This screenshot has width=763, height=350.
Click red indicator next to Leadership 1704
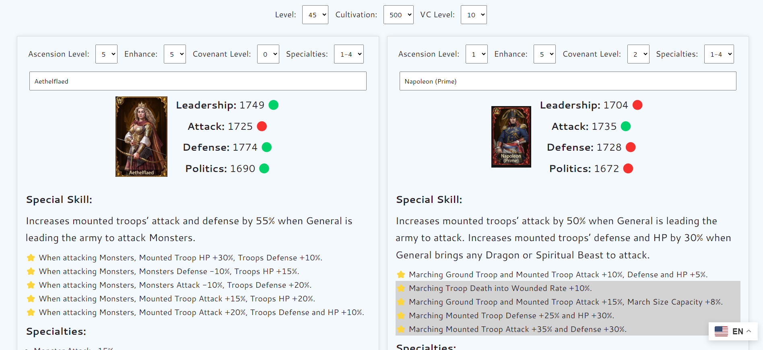click(637, 105)
